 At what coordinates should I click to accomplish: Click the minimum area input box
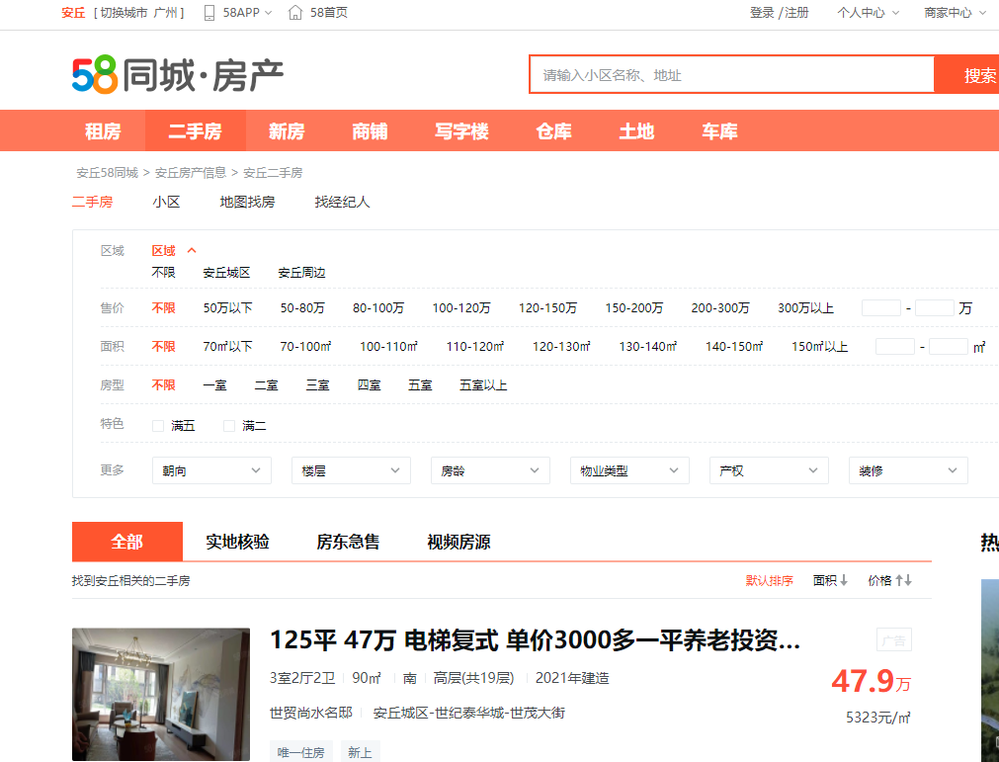[895, 347]
